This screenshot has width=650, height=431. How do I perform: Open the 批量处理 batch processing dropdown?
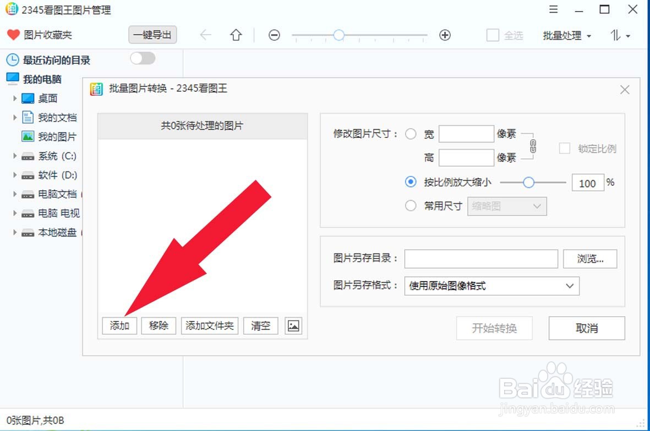tap(567, 36)
